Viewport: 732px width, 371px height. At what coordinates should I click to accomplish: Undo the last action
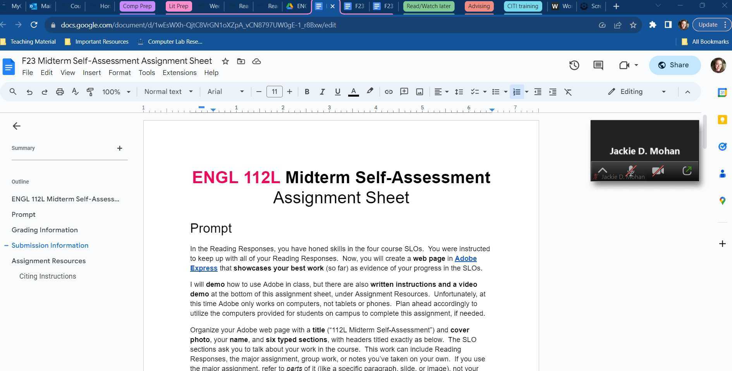coord(29,92)
